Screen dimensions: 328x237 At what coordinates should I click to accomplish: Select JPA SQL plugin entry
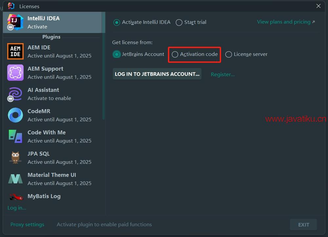click(x=52, y=158)
